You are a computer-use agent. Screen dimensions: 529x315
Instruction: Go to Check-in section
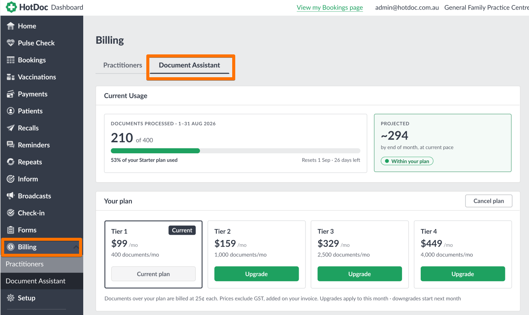point(41,213)
